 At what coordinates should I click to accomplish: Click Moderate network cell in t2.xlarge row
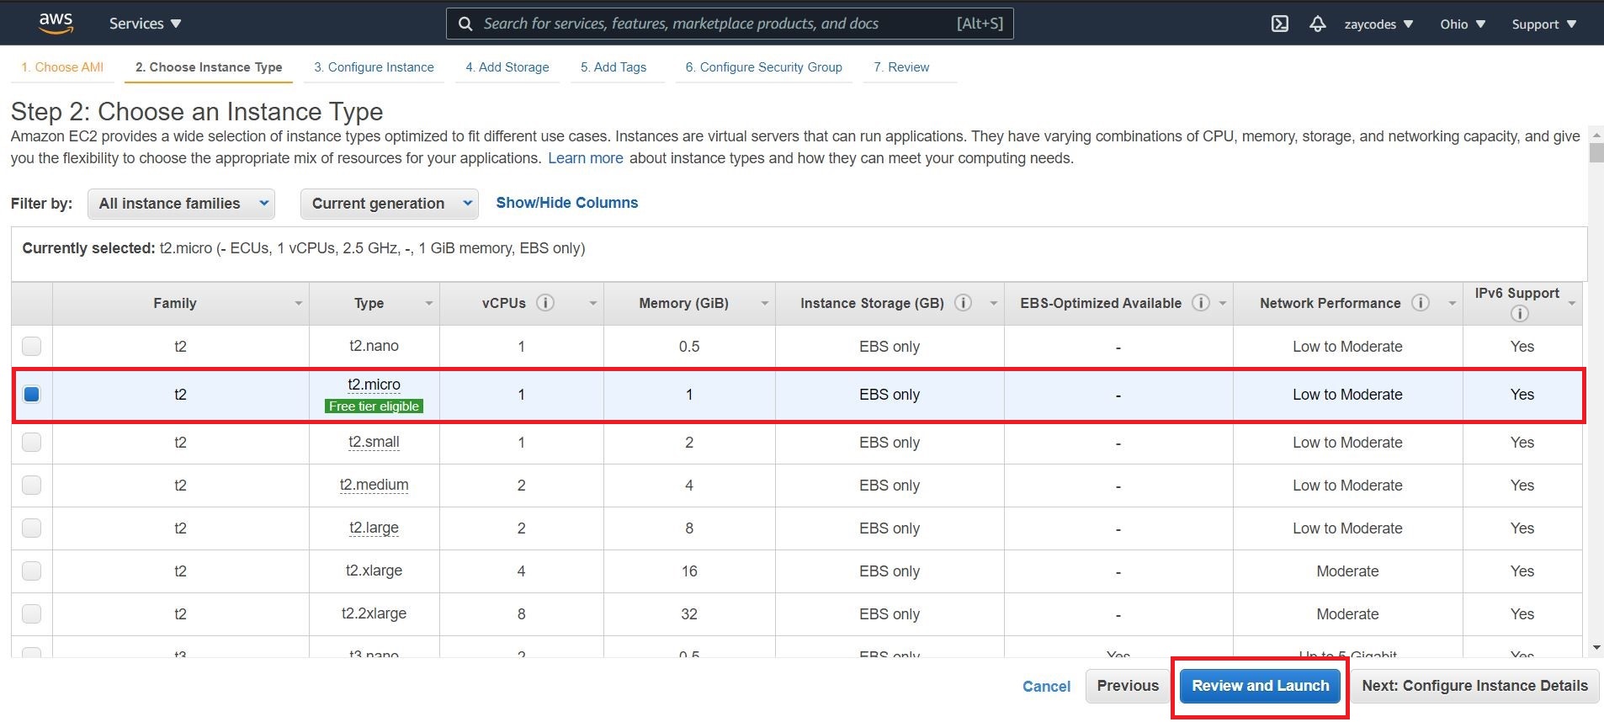(1347, 571)
